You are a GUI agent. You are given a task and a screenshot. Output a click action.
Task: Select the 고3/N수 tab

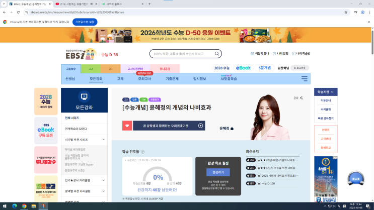pyautogui.click(x=71, y=69)
